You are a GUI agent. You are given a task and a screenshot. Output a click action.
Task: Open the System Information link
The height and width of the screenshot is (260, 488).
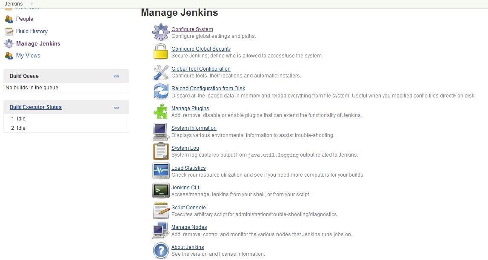194,128
